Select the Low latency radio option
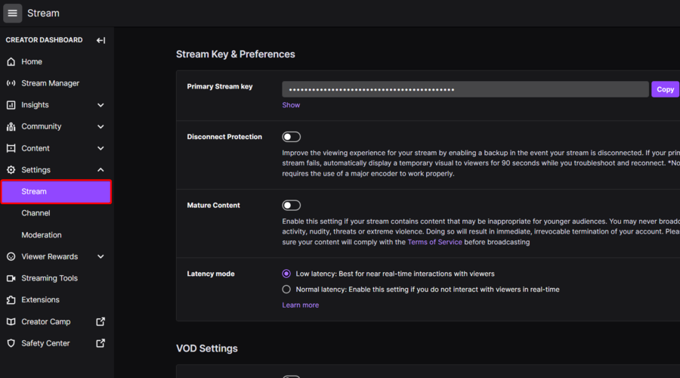The width and height of the screenshot is (680, 378). point(286,274)
